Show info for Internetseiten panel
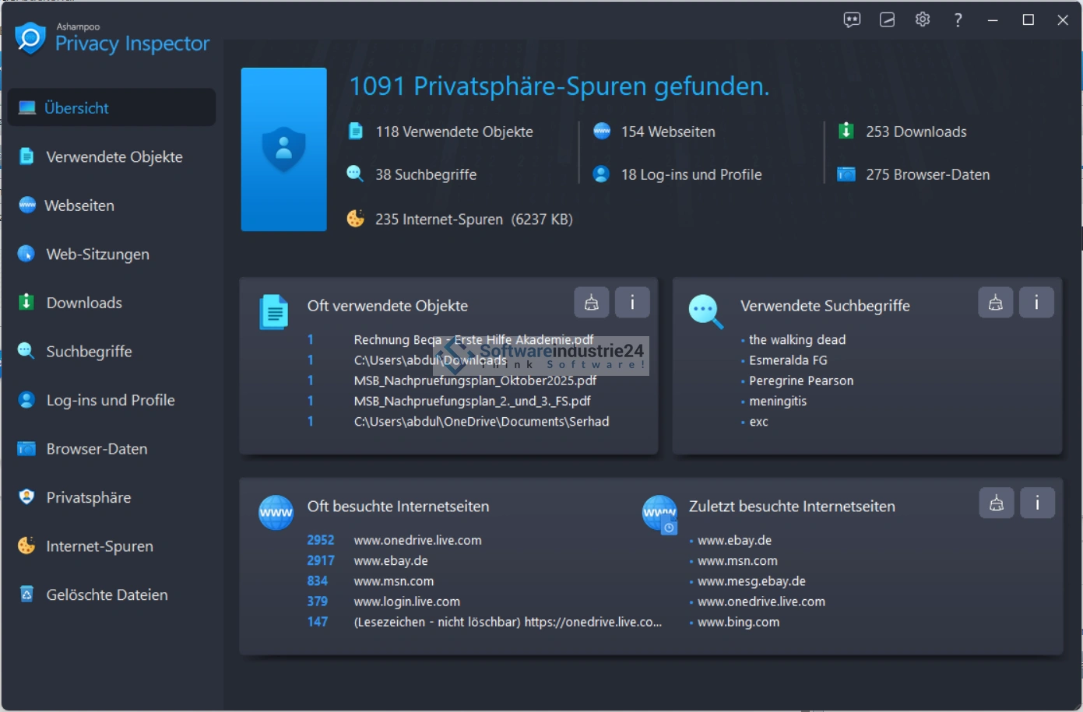 [1037, 503]
